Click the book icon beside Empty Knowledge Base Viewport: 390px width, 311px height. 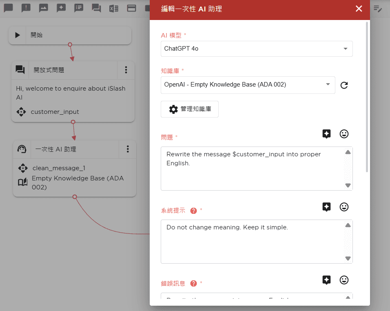(x=22, y=182)
